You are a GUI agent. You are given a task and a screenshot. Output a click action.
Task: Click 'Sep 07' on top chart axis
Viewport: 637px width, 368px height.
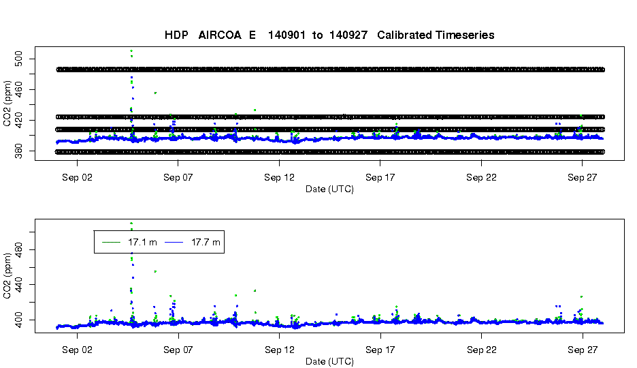(x=178, y=178)
